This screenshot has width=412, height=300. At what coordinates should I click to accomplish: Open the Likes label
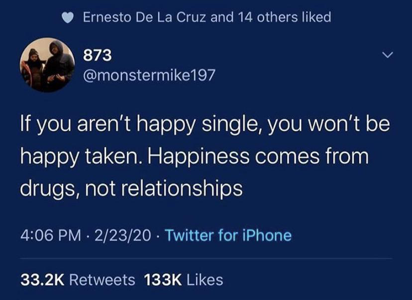(x=205, y=280)
